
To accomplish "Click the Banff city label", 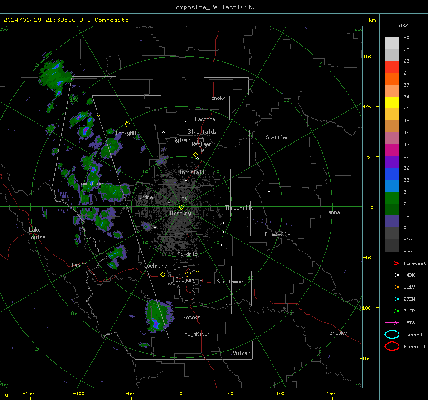I will coord(78,265).
